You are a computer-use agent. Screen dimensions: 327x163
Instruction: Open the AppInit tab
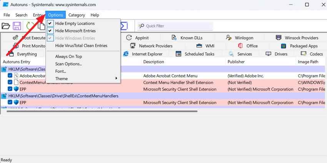[138, 38]
